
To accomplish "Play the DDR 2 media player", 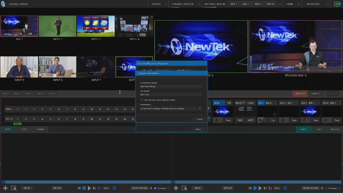I will point(260,188).
